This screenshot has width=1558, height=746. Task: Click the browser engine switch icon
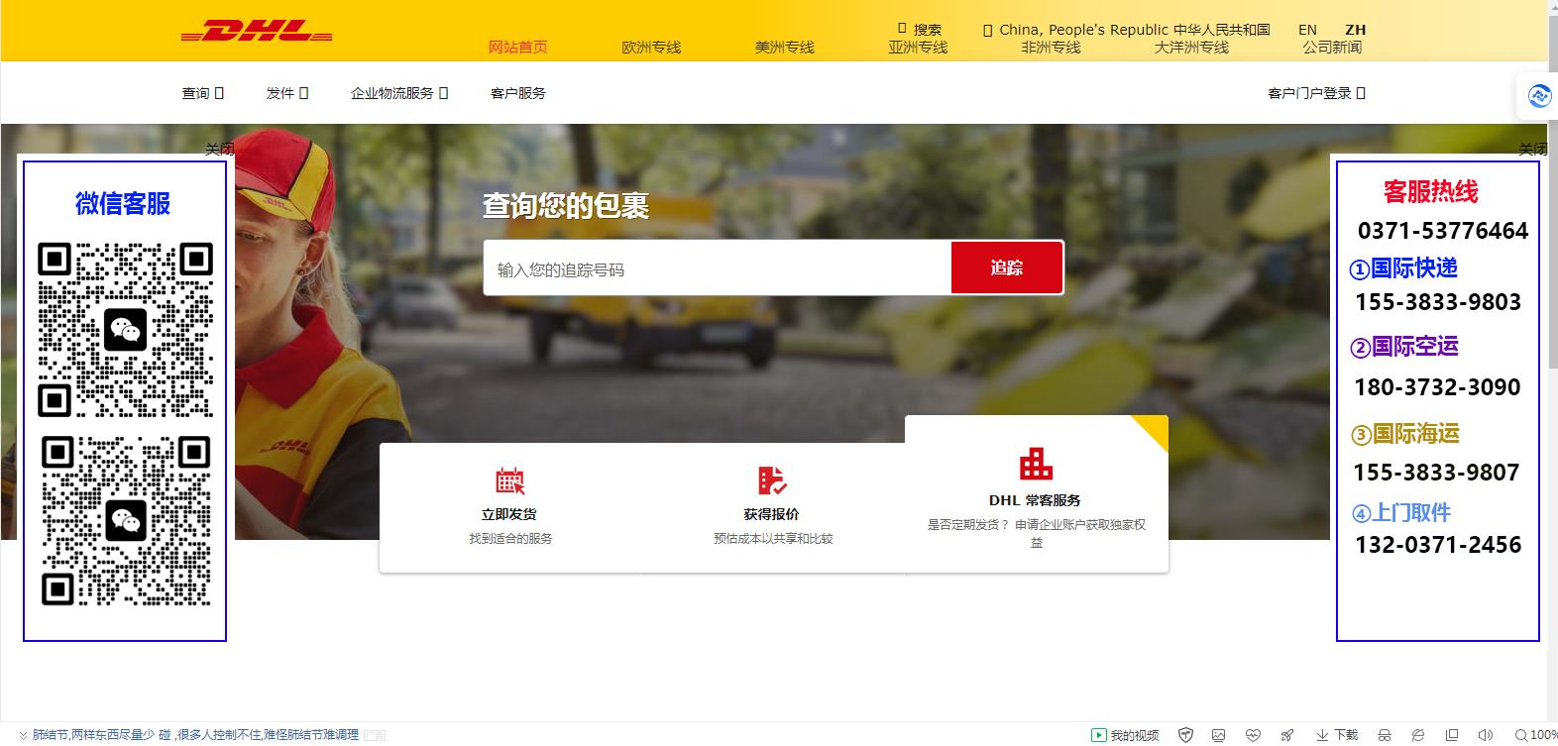point(1418,735)
